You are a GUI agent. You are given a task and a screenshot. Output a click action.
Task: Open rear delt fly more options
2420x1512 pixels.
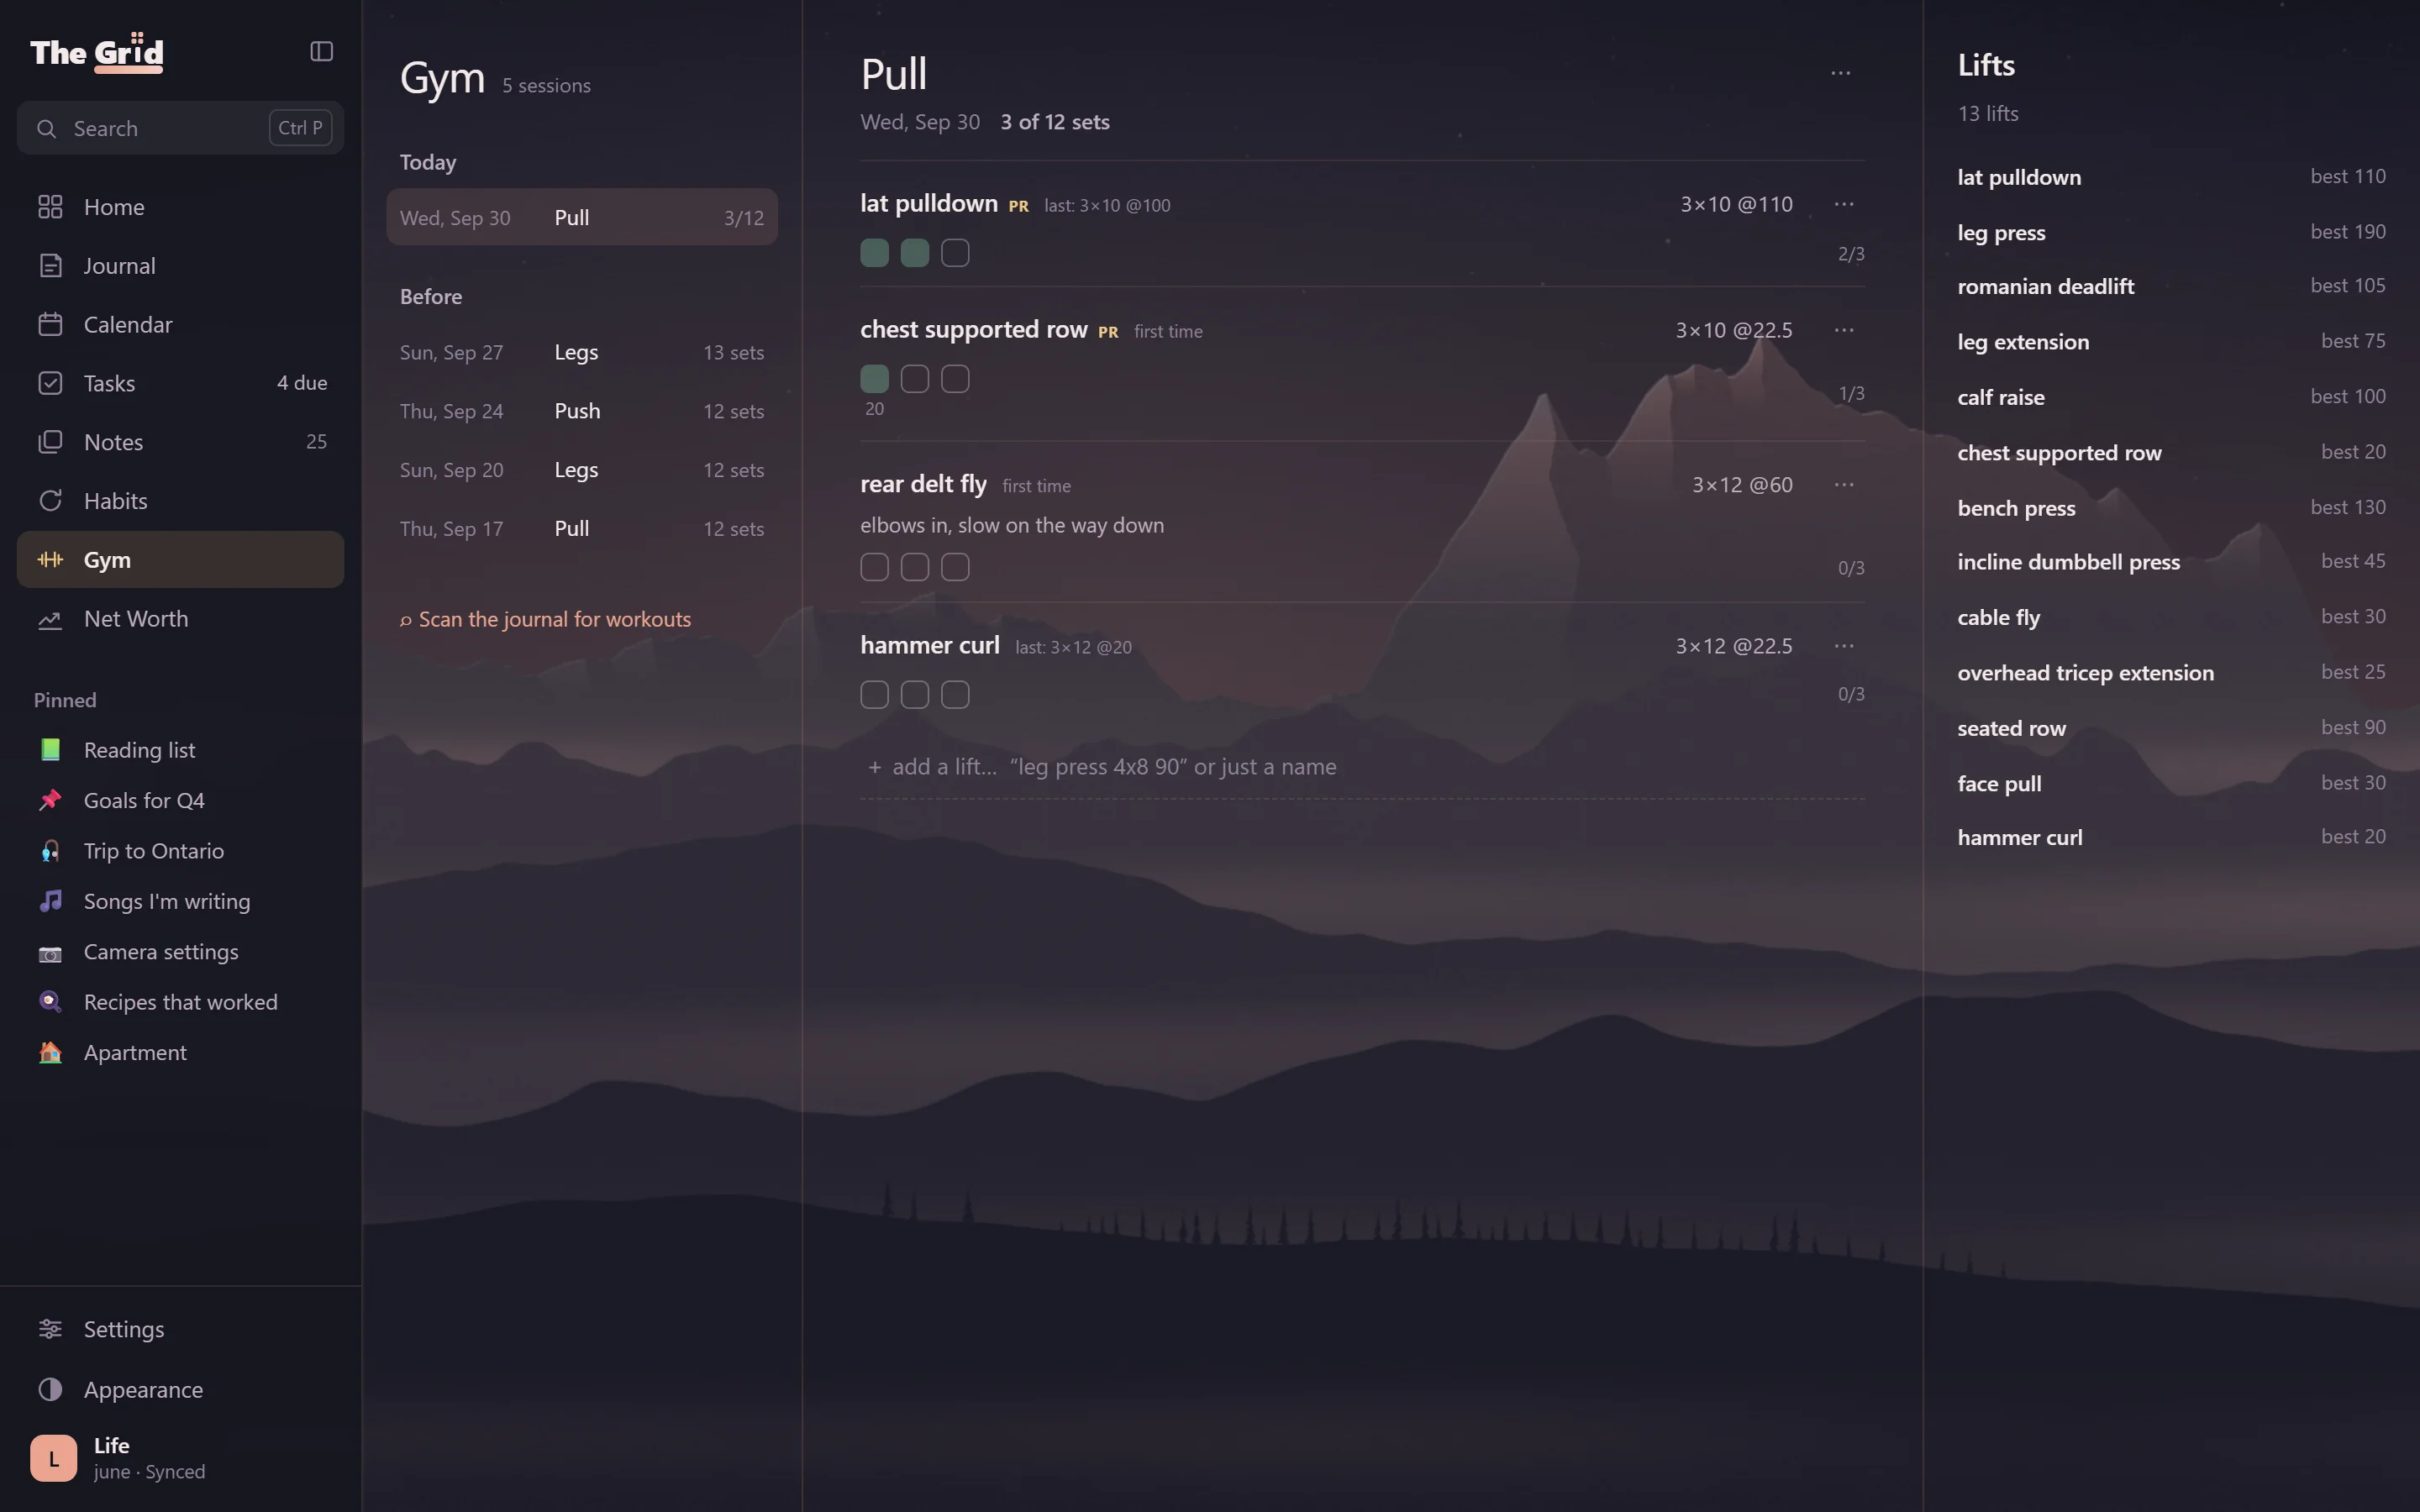point(1845,485)
